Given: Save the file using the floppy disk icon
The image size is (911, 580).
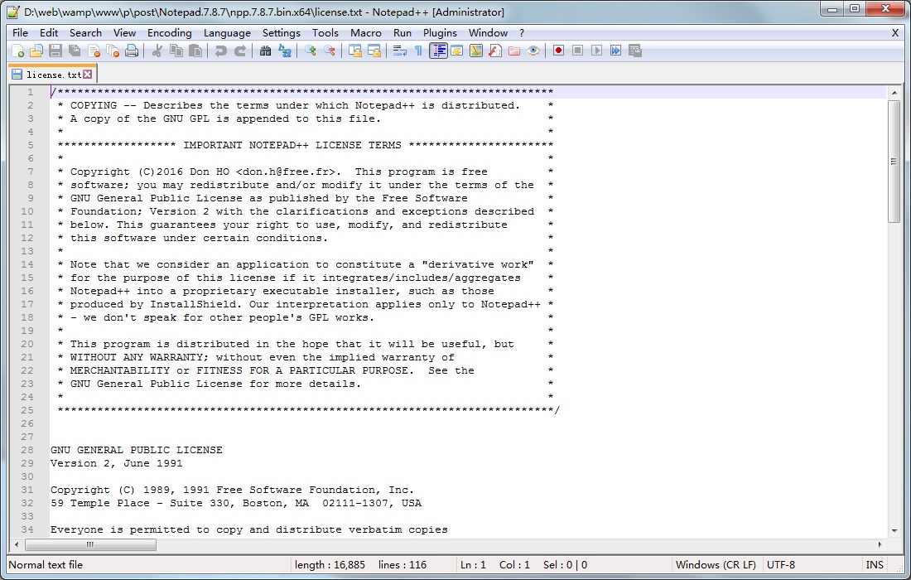Looking at the screenshot, I should (55, 51).
